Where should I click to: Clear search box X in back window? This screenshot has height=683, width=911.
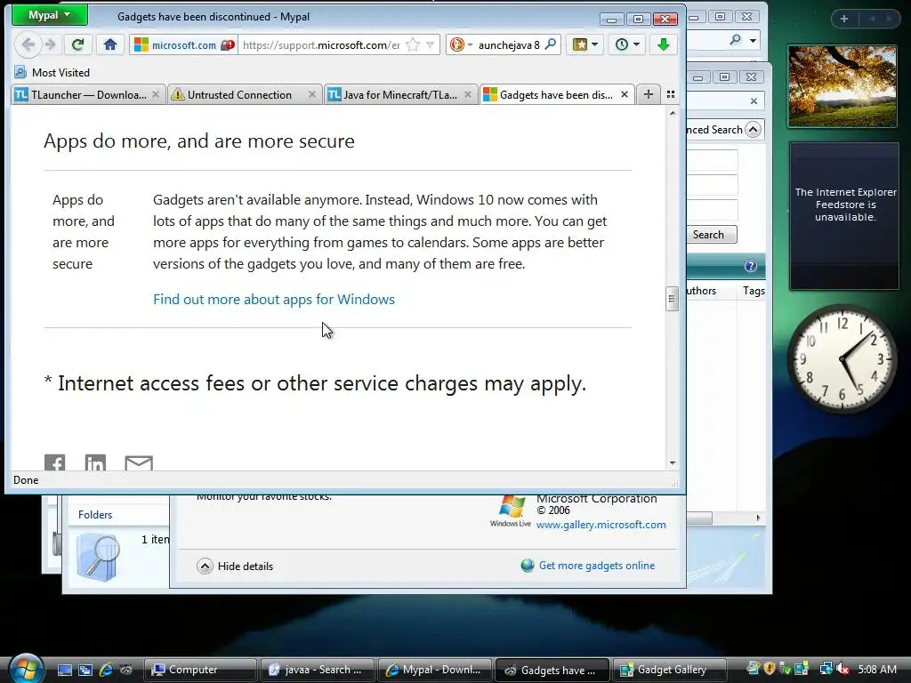tap(754, 101)
